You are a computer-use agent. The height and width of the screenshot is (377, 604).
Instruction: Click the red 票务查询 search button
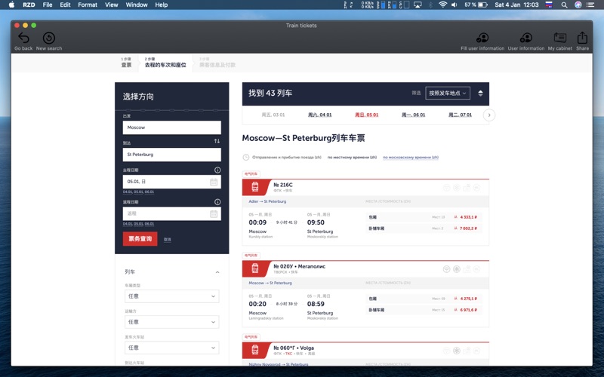coord(140,239)
